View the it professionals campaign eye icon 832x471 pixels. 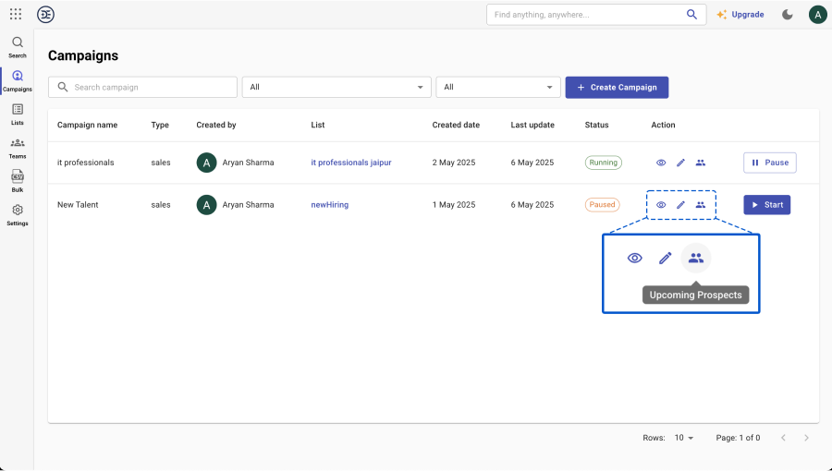click(x=661, y=163)
